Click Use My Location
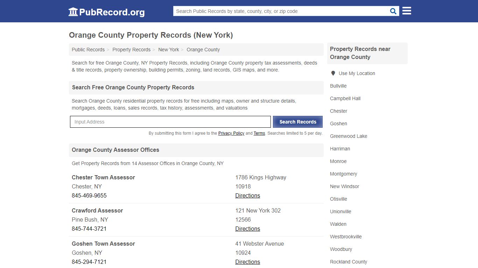This screenshot has width=478, height=268. [x=357, y=73]
